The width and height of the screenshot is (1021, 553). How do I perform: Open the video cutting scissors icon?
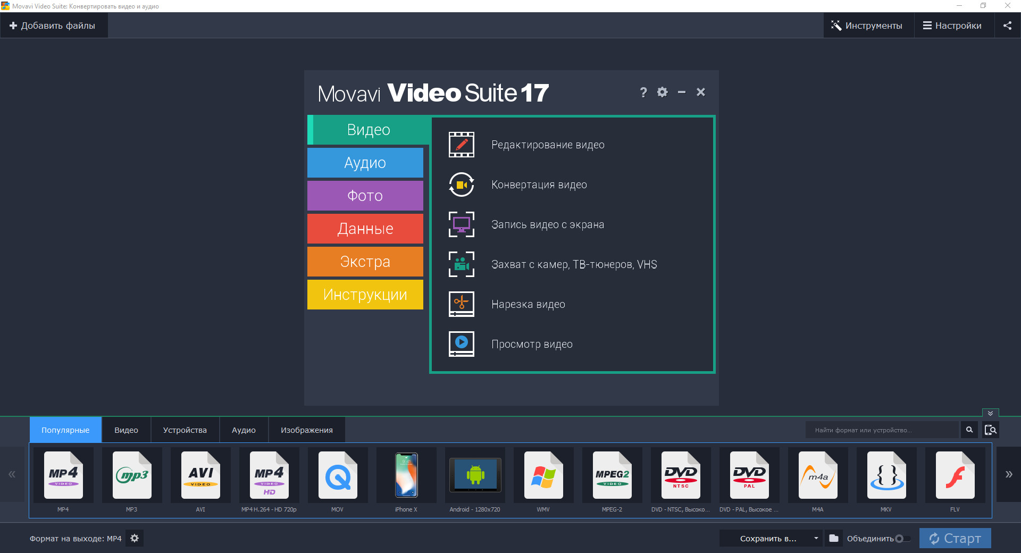[x=461, y=304]
